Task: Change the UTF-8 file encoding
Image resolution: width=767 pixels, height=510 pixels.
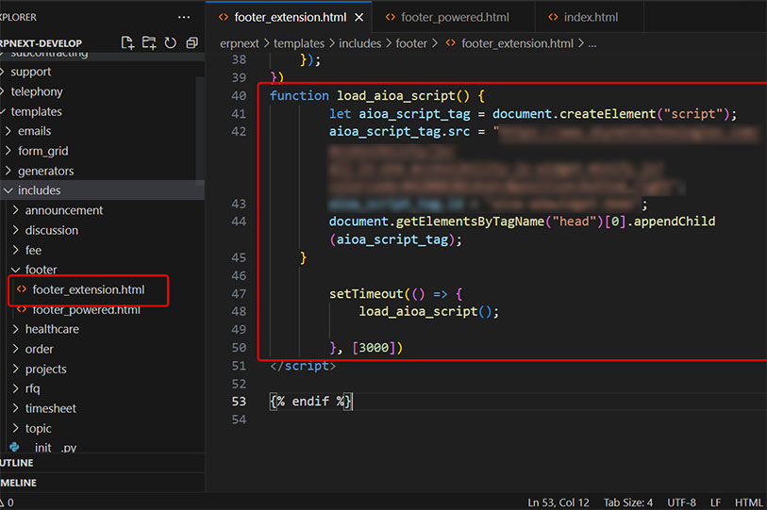Action: [681, 502]
